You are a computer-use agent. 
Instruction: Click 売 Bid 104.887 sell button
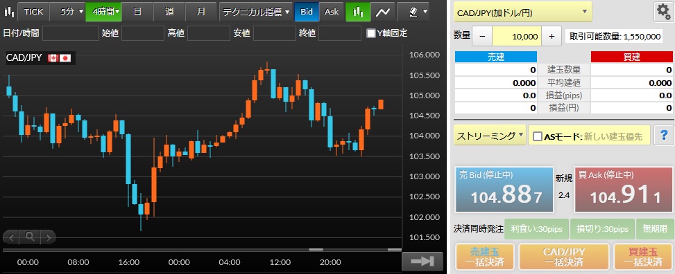tap(504, 190)
